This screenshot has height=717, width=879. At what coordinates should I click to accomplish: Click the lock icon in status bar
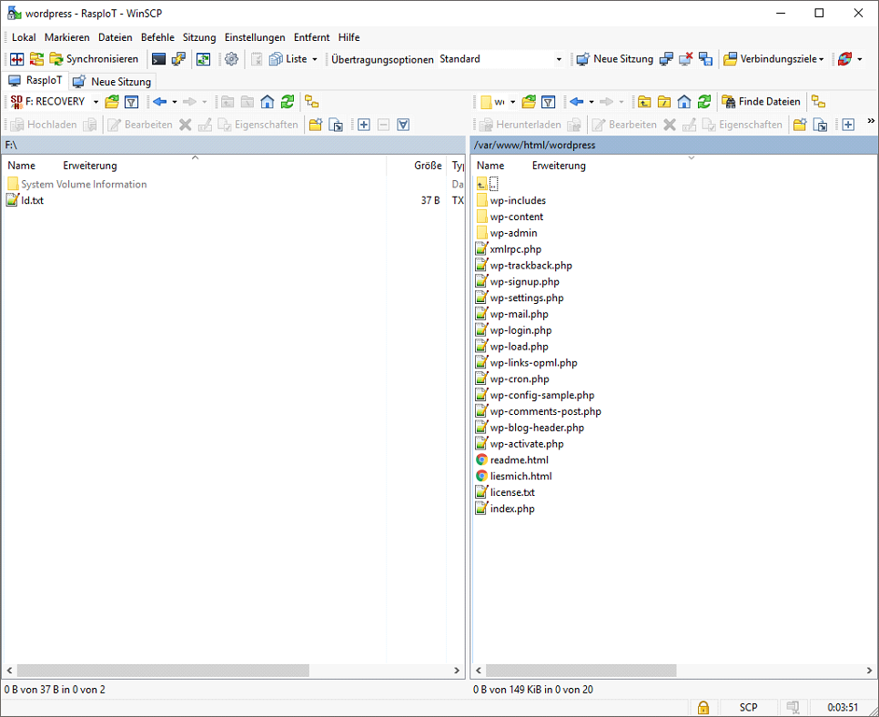[x=702, y=707]
